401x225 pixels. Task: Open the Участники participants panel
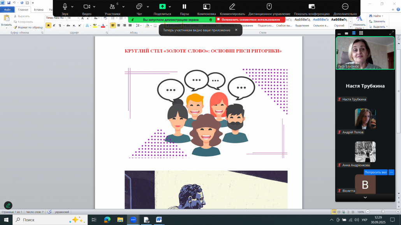(x=112, y=7)
